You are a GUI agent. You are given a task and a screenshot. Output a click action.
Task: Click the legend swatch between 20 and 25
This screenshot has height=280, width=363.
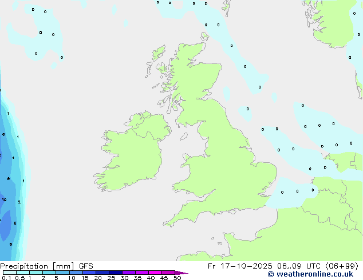(102, 273)
